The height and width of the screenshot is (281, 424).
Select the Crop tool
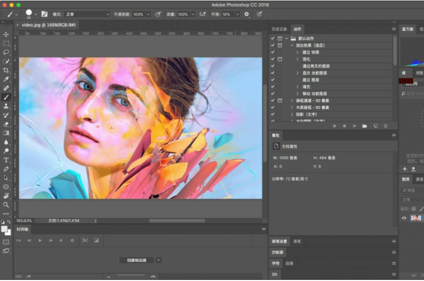(6, 70)
